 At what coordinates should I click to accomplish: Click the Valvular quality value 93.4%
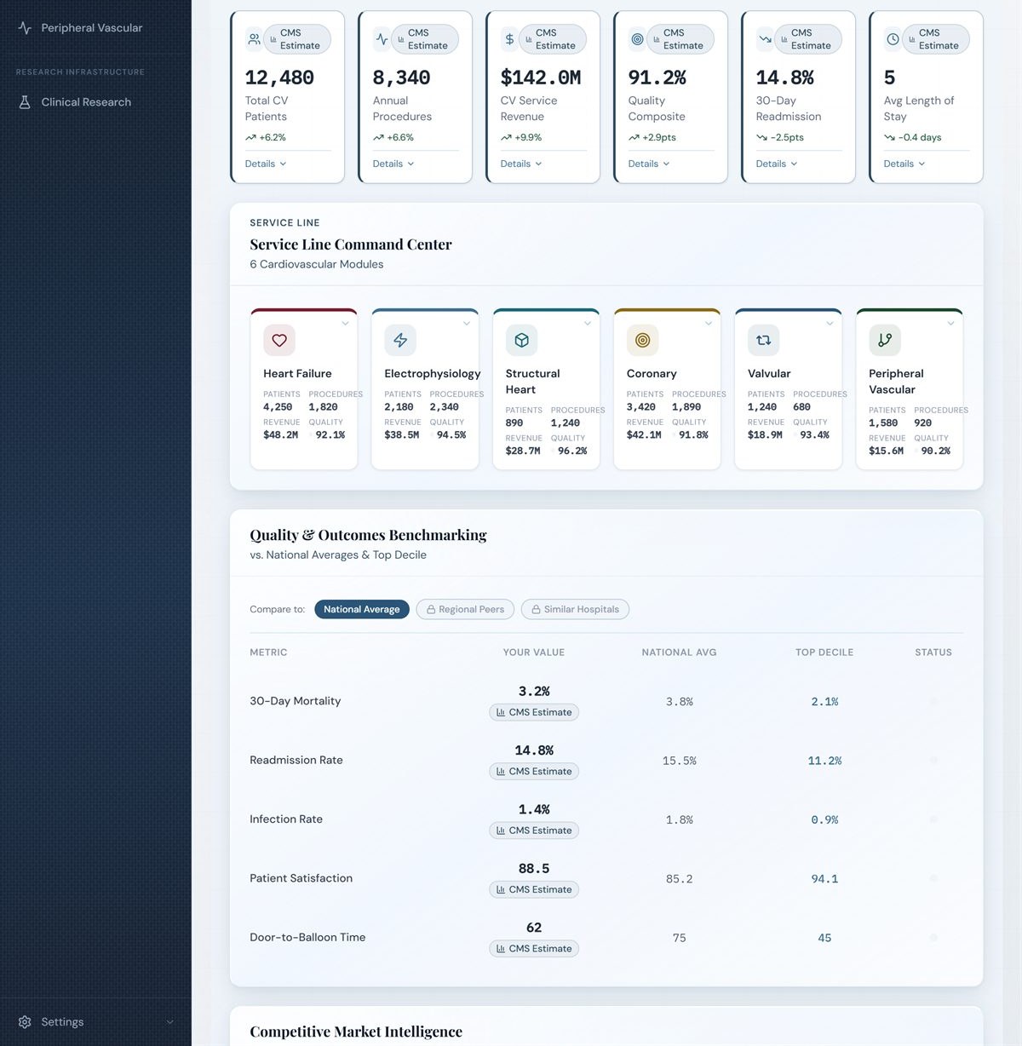(814, 435)
